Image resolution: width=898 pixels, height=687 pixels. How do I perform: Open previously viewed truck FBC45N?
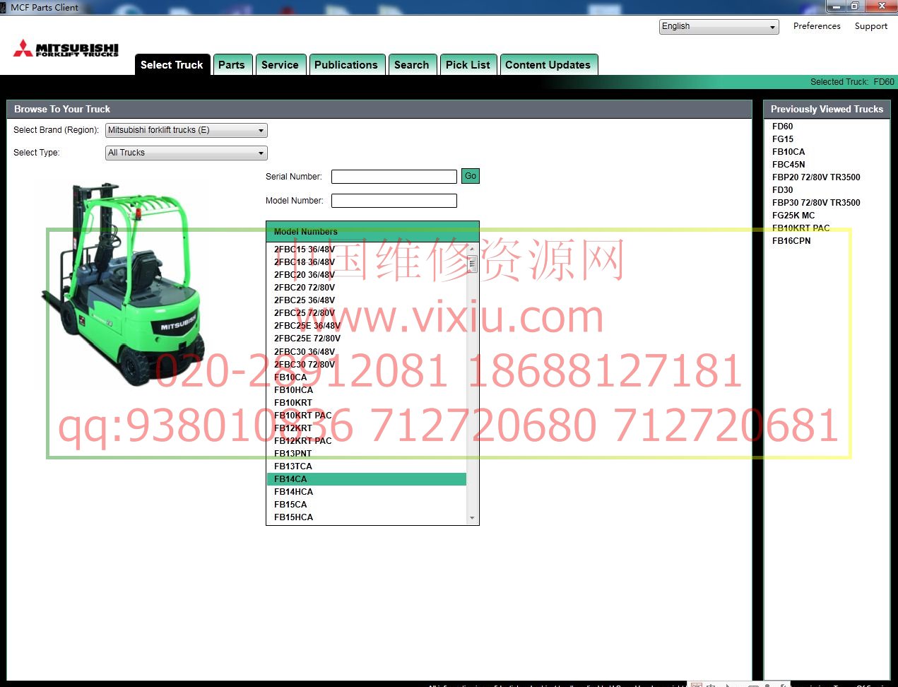[x=788, y=165]
